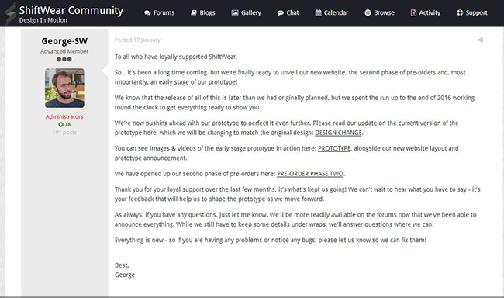The height and width of the screenshot is (298, 504).
Task: Follow the PROTOTYPE link
Action: coord(334,148)
